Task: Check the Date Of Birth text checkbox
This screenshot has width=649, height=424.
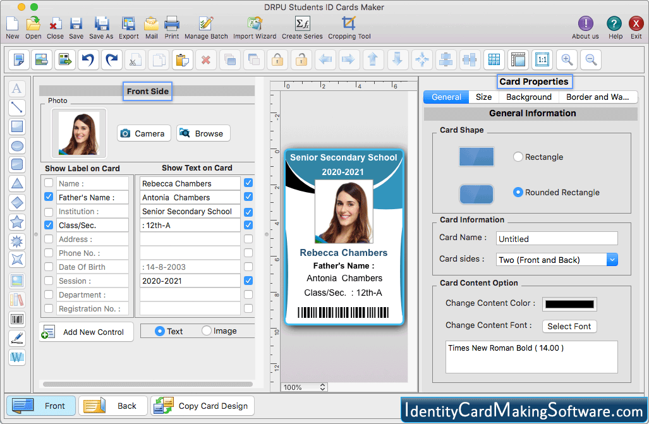Action: (248, 267)
